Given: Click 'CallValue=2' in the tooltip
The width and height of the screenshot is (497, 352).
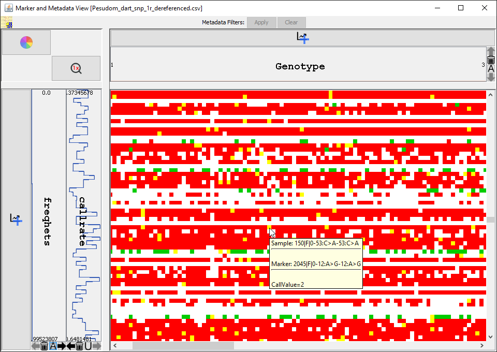Looking at the screenshot, I should 287,285.
